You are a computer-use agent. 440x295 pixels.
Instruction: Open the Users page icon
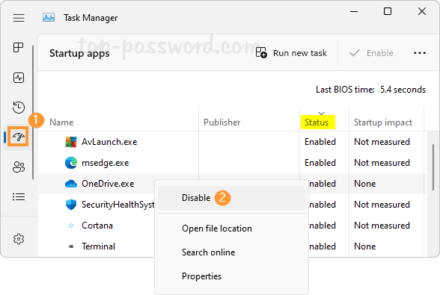19,167
